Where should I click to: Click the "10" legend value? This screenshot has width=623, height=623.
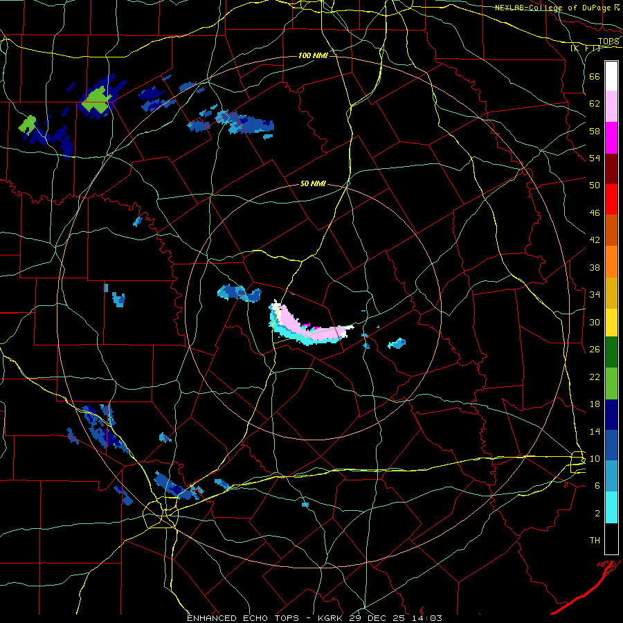[x=595, y=458]
